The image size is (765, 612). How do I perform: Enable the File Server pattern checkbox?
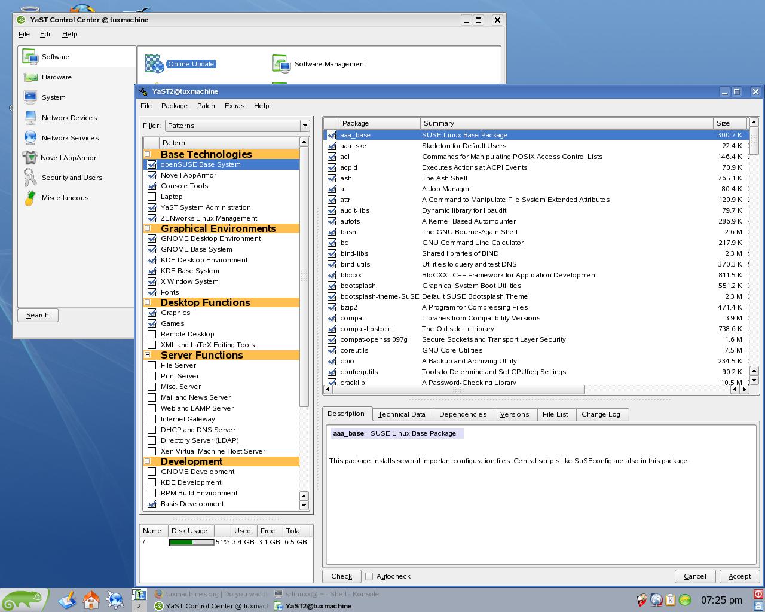[x=152, y=365]
